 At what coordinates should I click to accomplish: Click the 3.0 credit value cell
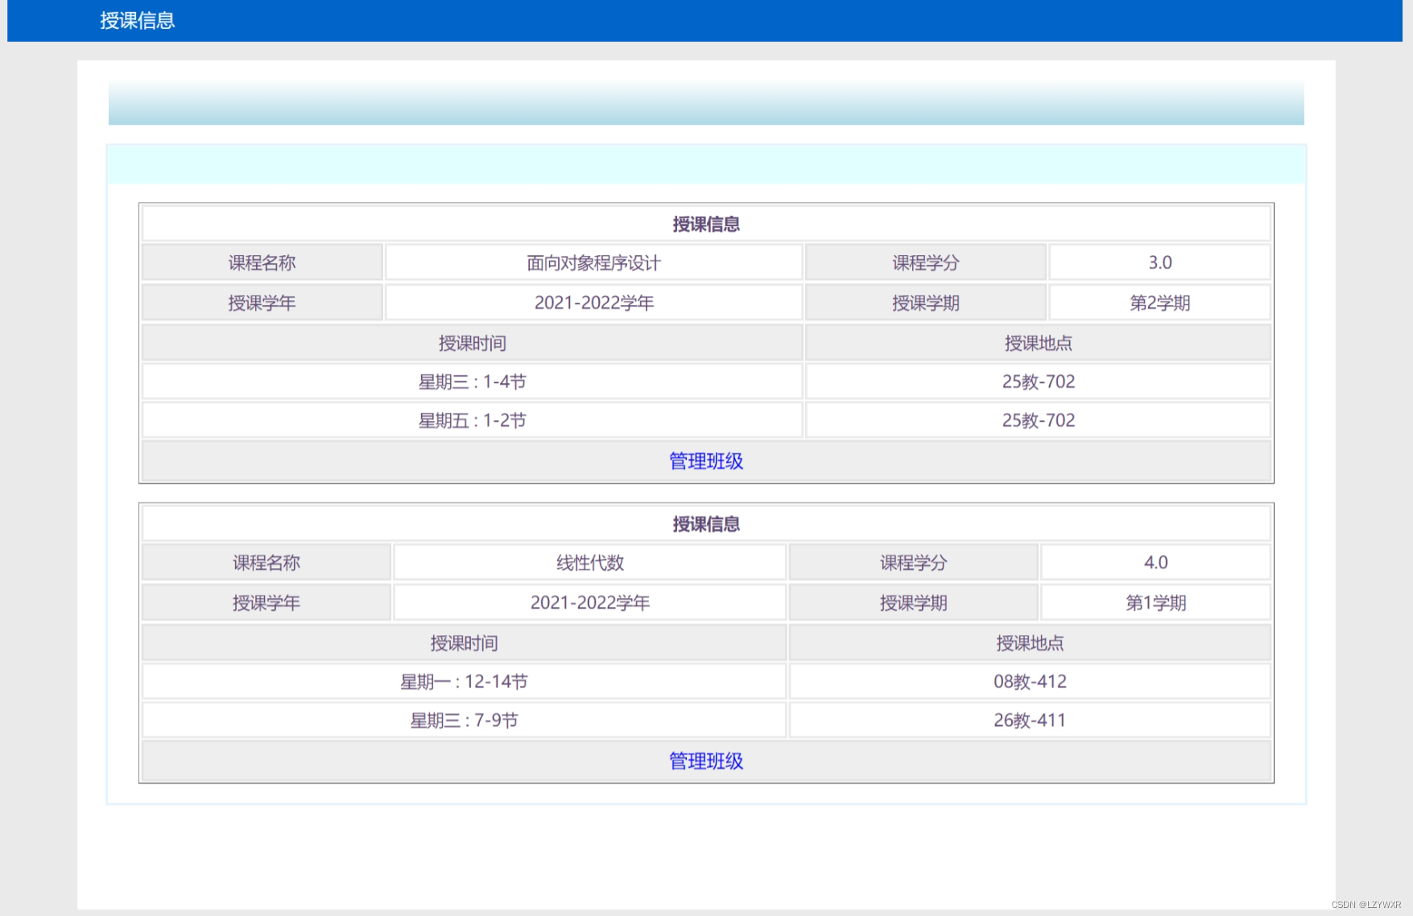coord(1158,262)
